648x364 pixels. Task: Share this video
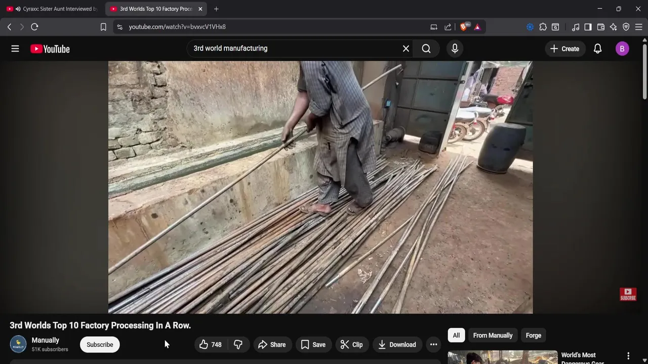pos(272,345)
